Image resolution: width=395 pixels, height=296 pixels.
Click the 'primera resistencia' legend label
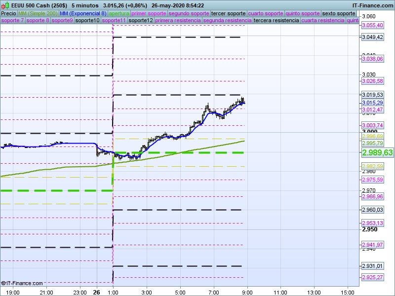click(x=178, y=21)
